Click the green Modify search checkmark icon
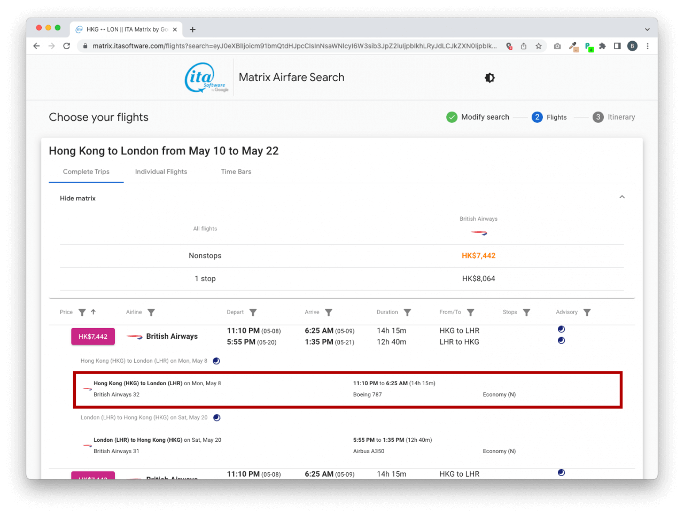 coord(452,117)
